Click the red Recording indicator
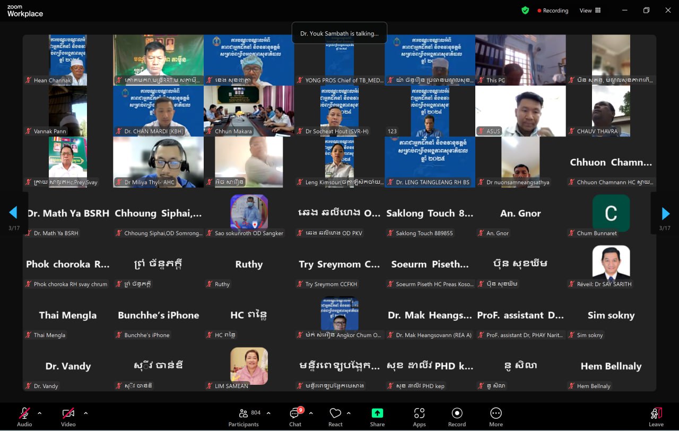The width and height of the screenshot is (679, 431). tap(553, 11)
